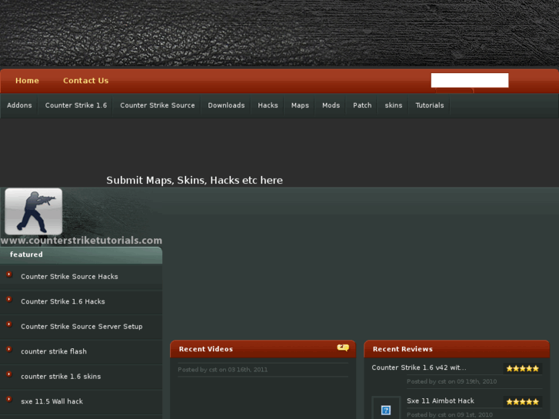The width and height of the screenshot is (559, 419).
Task: Open counter strike flash featured link
Action: coord(54,351)
